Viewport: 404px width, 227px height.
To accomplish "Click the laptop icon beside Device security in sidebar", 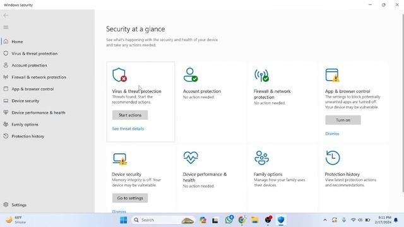I will click(6, 101).
